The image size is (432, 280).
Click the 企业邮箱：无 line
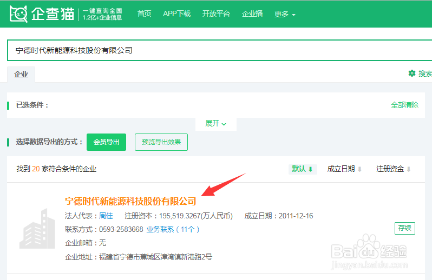click(x=86, y=243)
